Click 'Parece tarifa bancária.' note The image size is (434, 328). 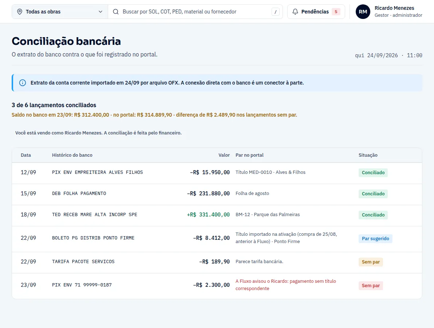pos(259,262)
